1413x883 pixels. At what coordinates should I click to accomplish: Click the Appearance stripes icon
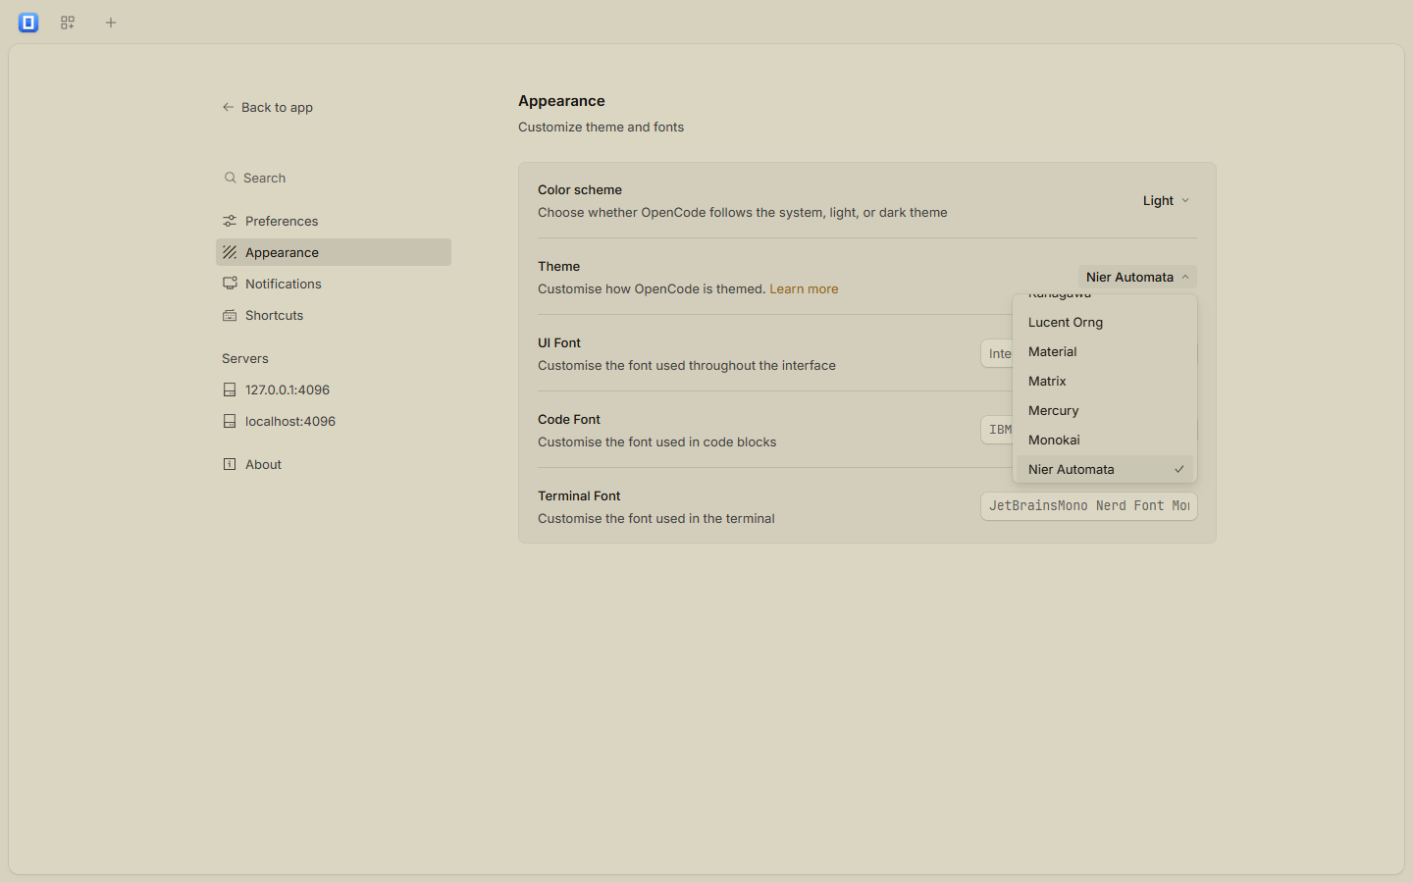point(230,252)
